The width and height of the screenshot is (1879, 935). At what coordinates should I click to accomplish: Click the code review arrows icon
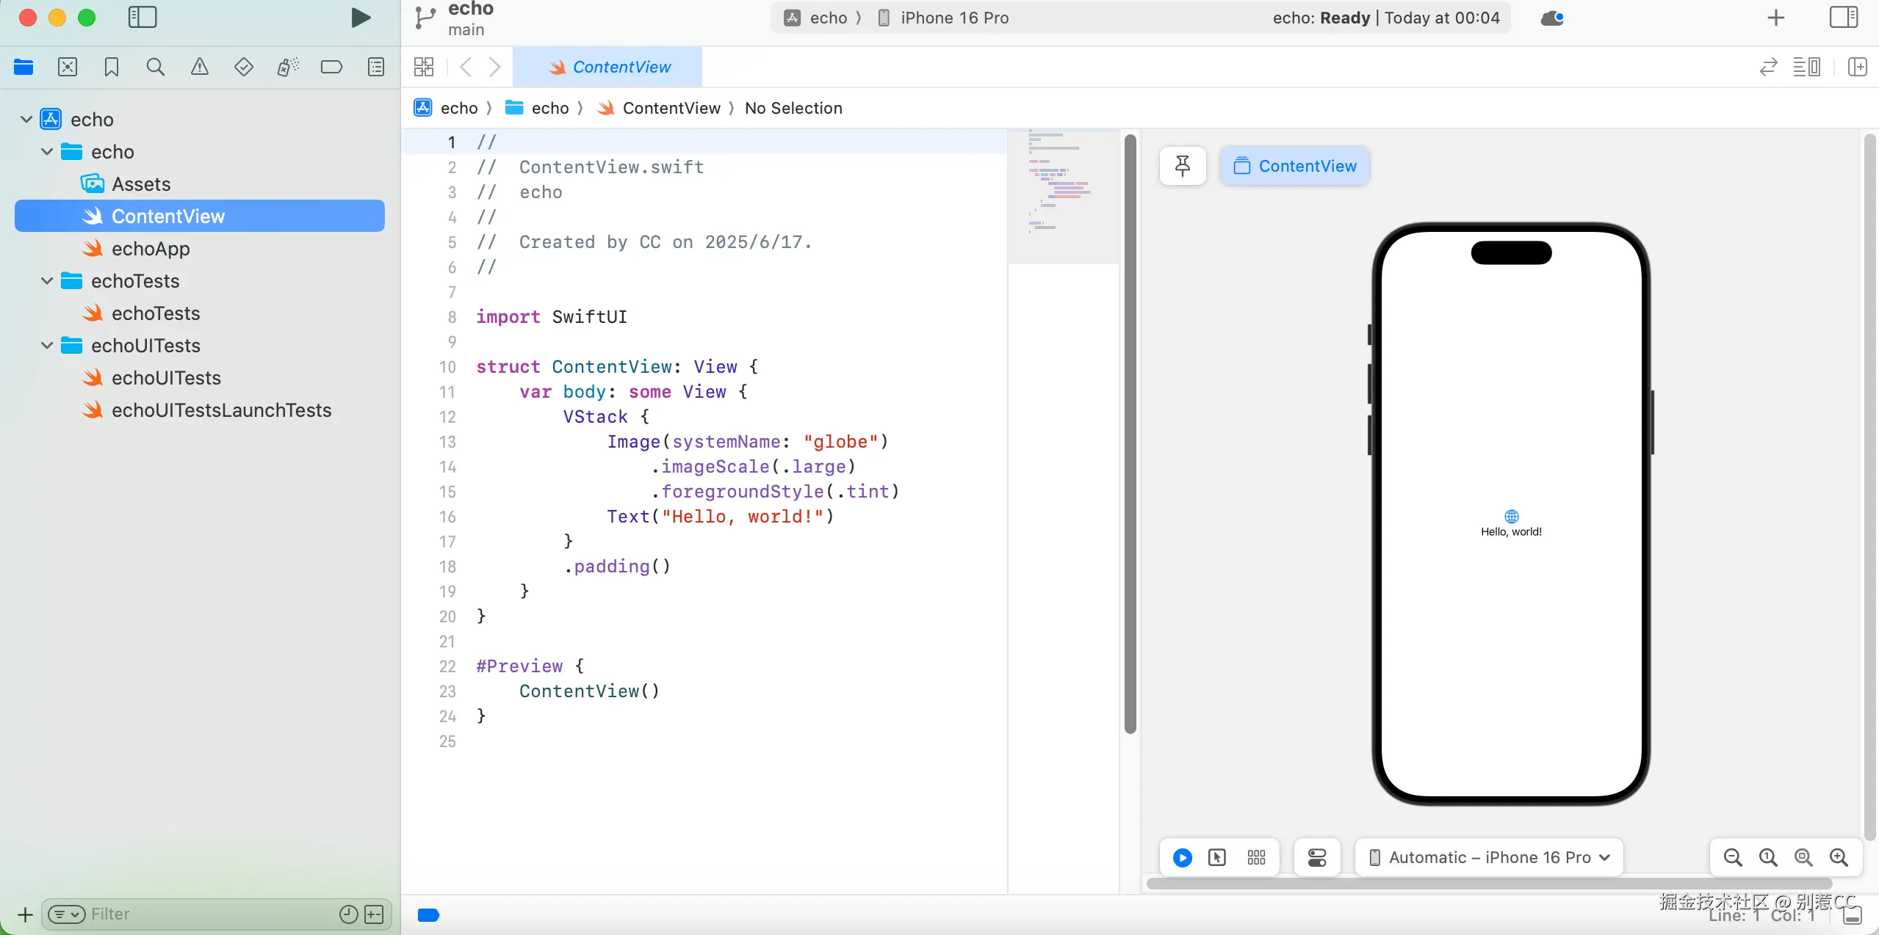(1769, 68)
